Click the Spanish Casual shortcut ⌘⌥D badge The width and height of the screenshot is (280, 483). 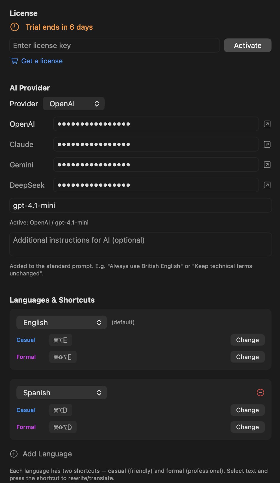[x=61, y=410]
